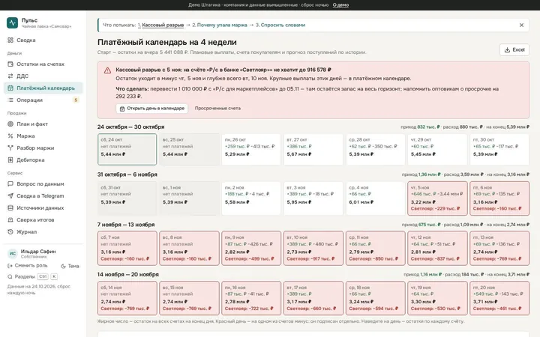
Task: Click the Источники данных database icon
Action: (x=10, y=208)
